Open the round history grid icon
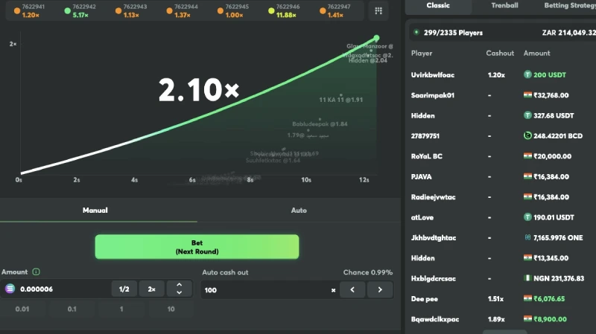 (378, 10)
